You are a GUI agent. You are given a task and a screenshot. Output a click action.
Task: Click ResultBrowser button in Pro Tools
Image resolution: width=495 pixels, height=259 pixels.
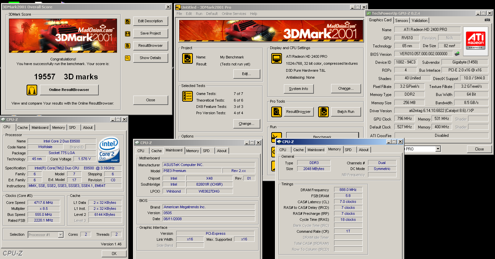(x=299, y=112)
